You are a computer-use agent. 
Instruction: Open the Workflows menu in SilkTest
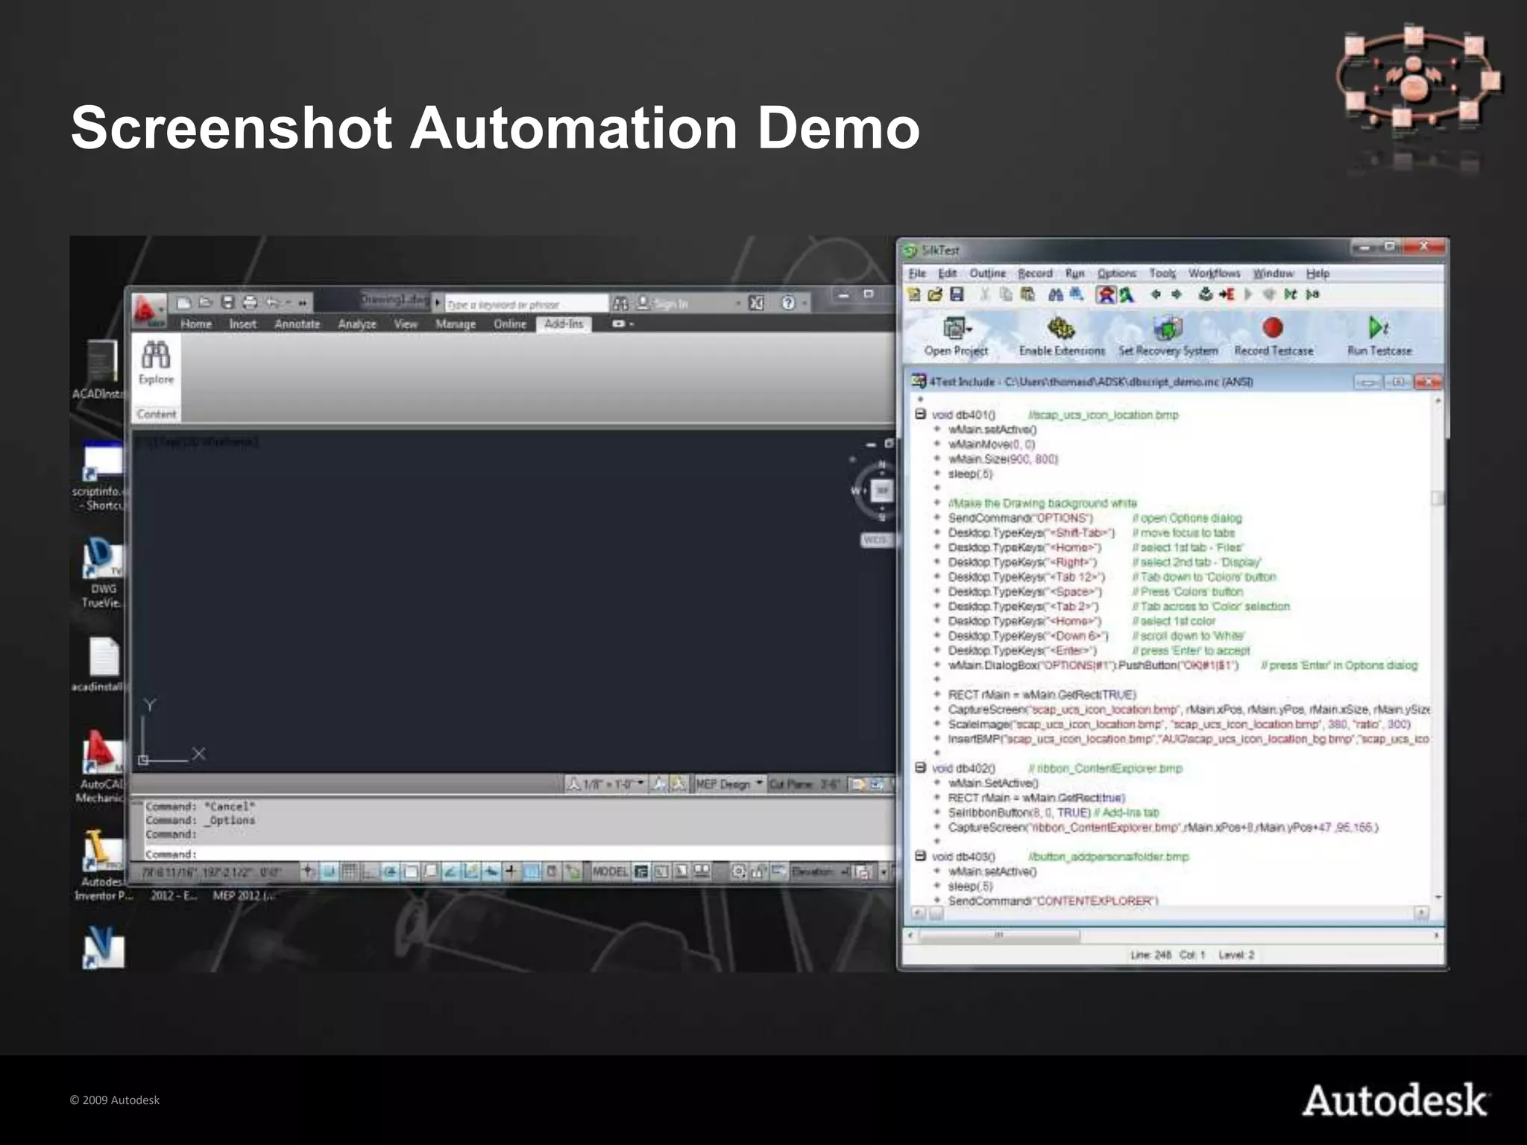[x=1214, y=274]
